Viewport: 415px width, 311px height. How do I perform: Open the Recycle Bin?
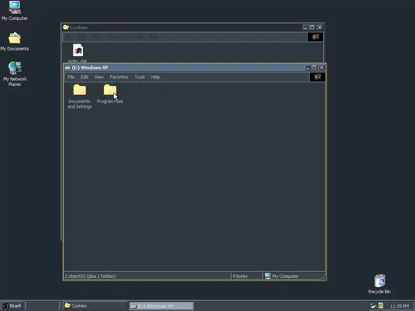coord(379,284)
